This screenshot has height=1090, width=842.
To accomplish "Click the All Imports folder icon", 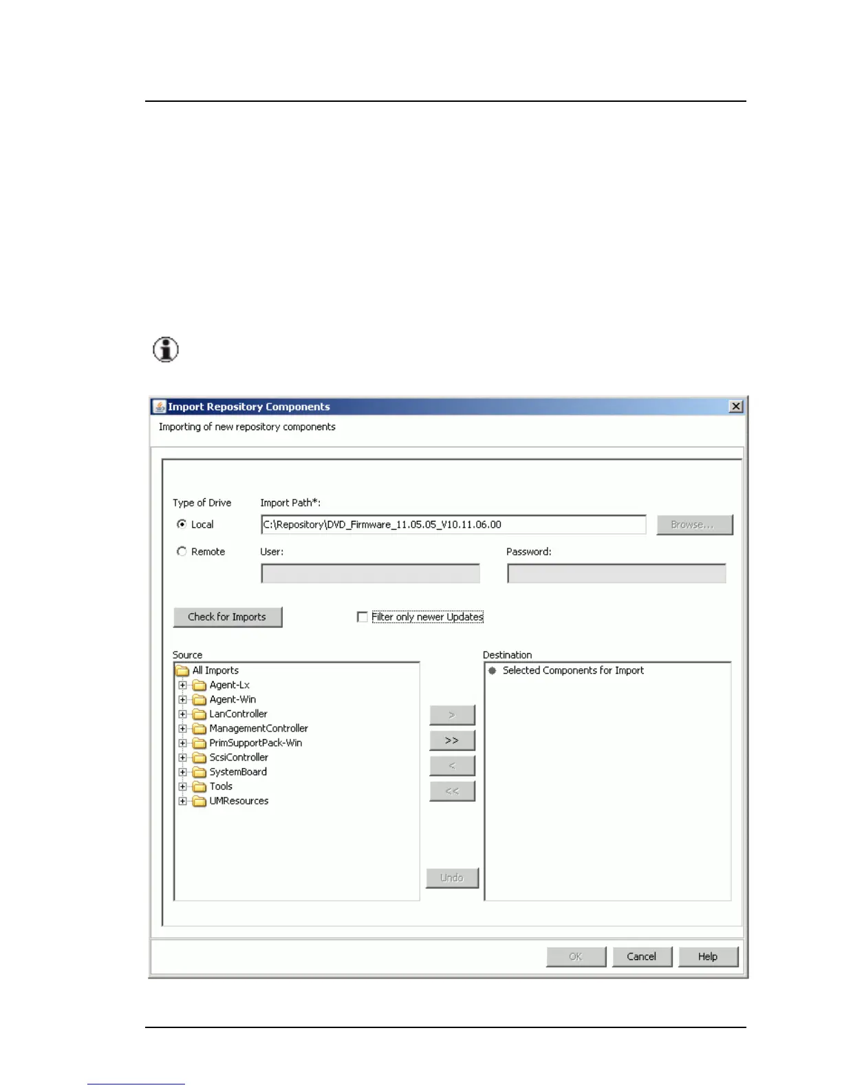I will click(182, 671).
